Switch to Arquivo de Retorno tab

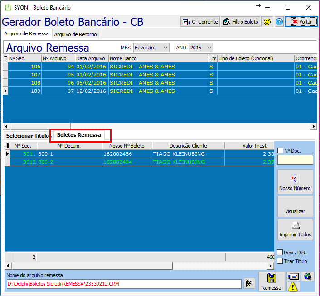(75, 34)
